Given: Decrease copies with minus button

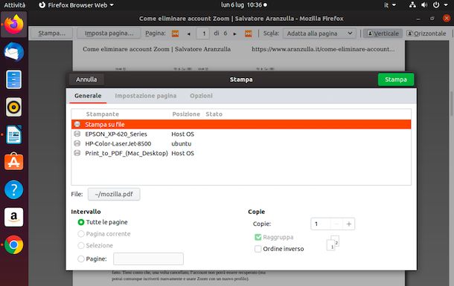Looking at the screenshot, I should (x=336, y=224).
